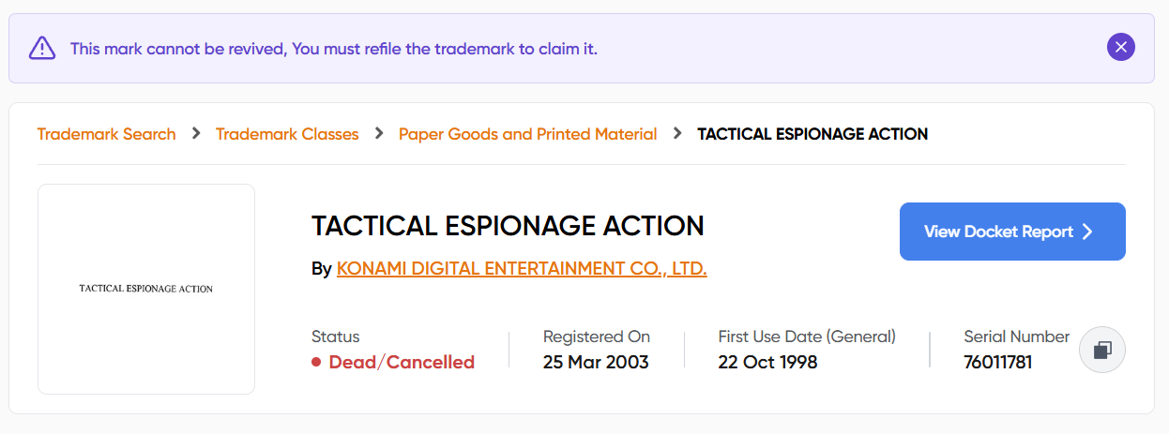Click the arrow inside View Docket Report

point(1087,232)
